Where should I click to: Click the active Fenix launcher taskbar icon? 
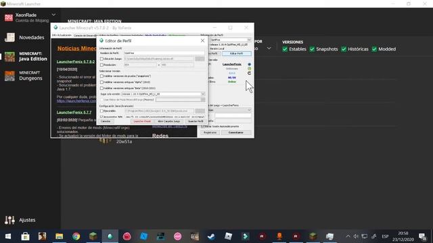coord(110,236)
